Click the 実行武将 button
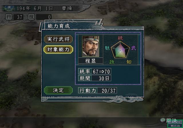 click(58, 39)
